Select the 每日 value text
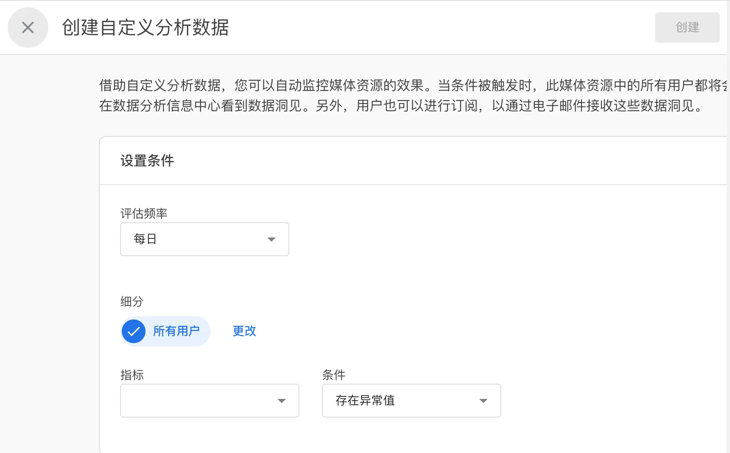The width and height of the screenshot is (730, 453). click(x=145, y=239)
